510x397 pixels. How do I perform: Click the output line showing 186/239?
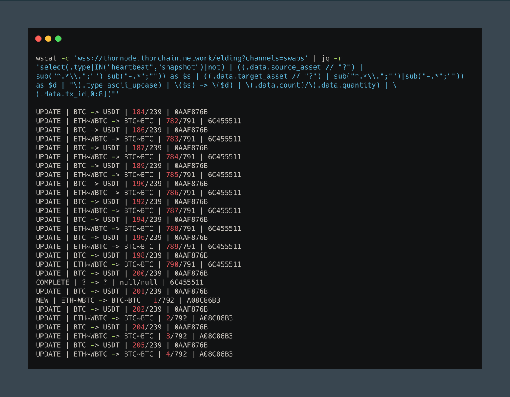(x=122, y=130)
